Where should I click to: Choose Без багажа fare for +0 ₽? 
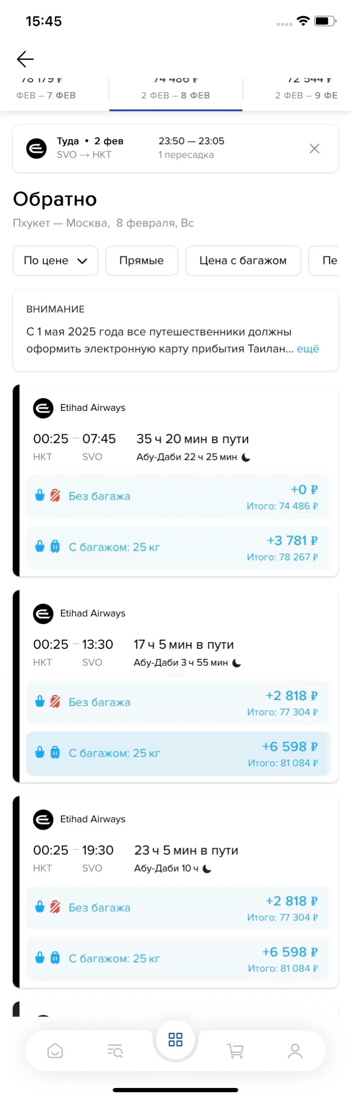pyautogui.click(x=178, y=496)
